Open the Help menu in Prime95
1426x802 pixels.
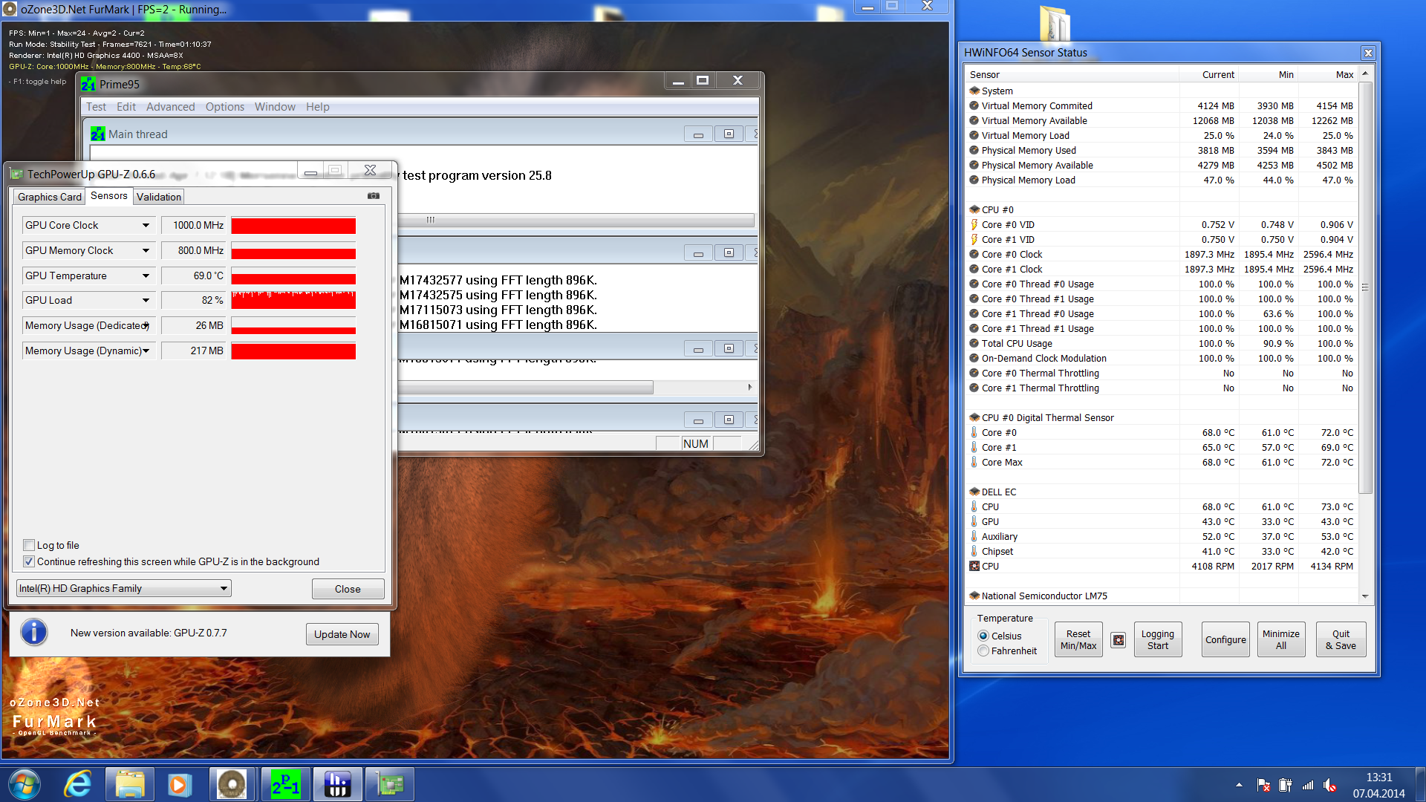[318, 107]
